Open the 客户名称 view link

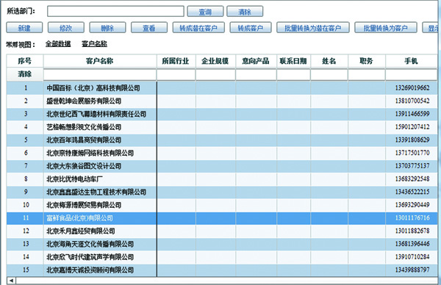pos(94,44)
